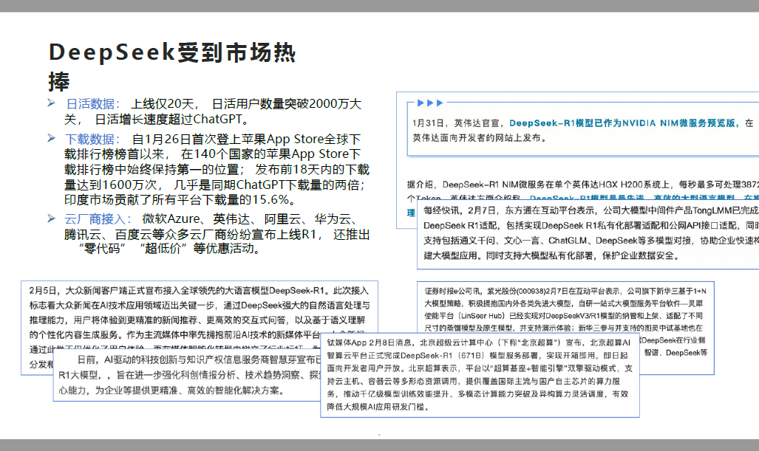Image resolution: width=759 pixels, height=451 pixels.
Task: Click the "文心一言" text
Action: pyautogui.click(x=522, y=241)
